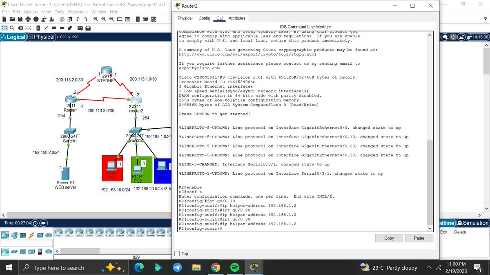Click the CLI vertical scrollbar thumb
This screenshot has height=275, width=490.
[429, 182]
